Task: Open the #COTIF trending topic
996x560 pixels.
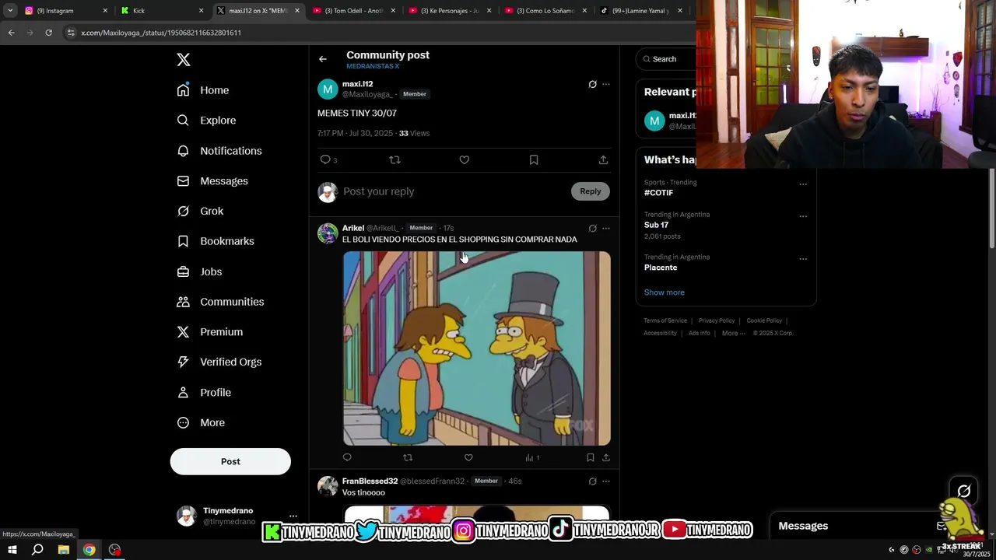Action: coord(658,193)
